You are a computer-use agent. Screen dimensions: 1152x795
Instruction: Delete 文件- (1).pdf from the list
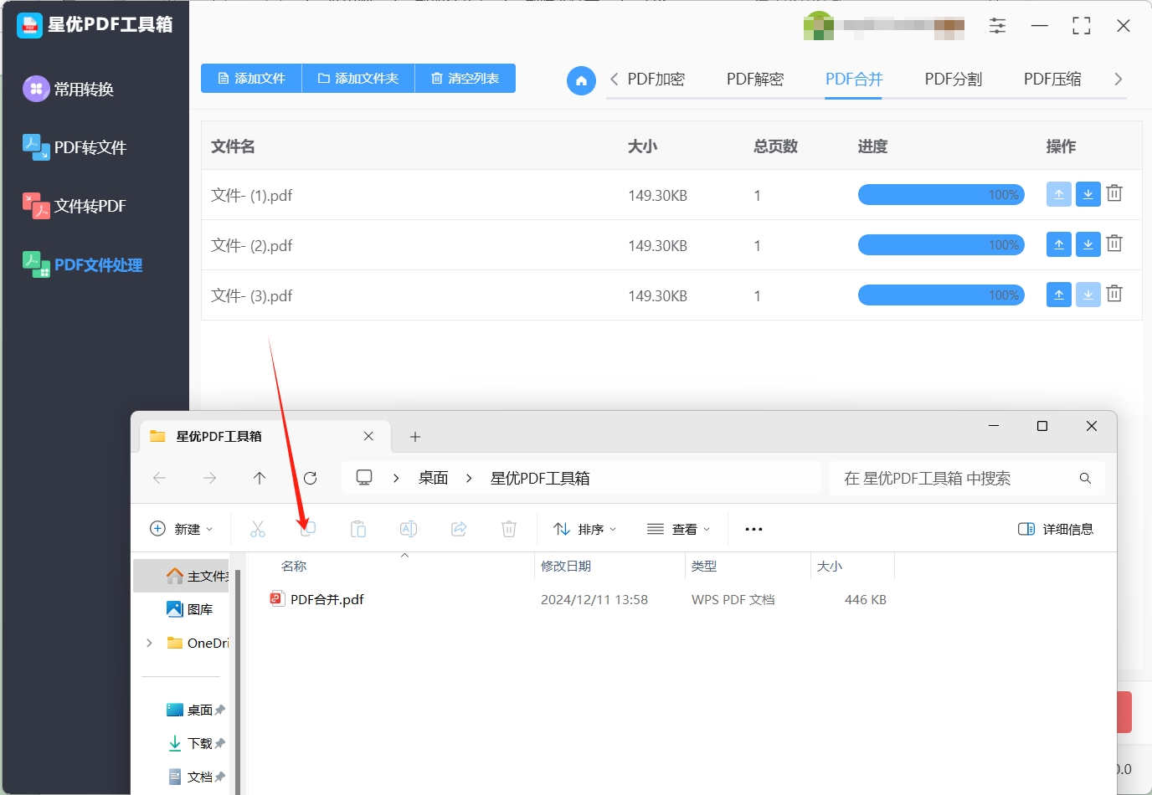click(1114, 193)
